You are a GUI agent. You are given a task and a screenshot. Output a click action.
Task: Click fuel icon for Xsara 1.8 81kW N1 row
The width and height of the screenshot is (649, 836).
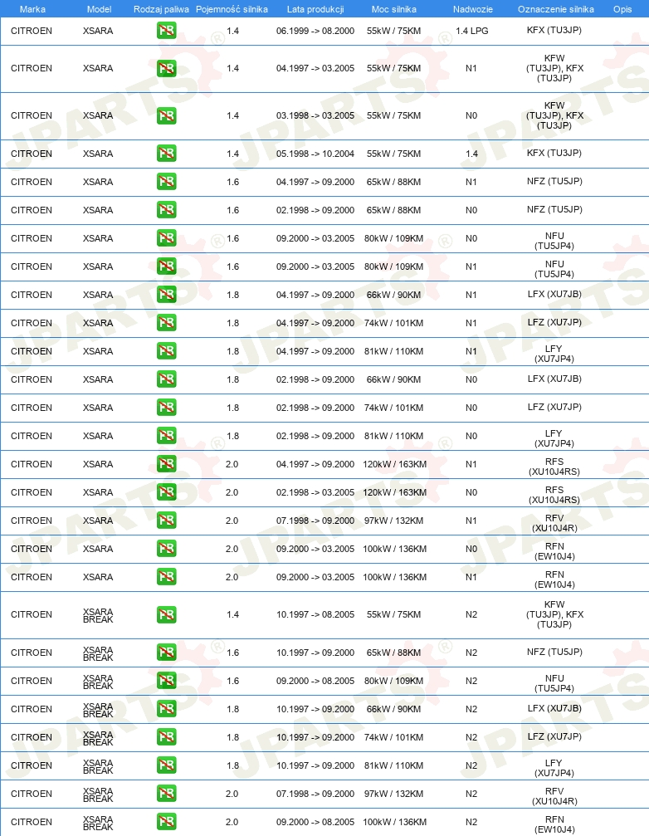click(166, 351)
